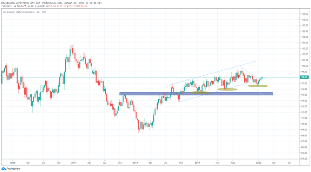The image size is (311, 172).
Task: Click the US-Dollar Währungsindex chart legend
Action: coord(24,12)
